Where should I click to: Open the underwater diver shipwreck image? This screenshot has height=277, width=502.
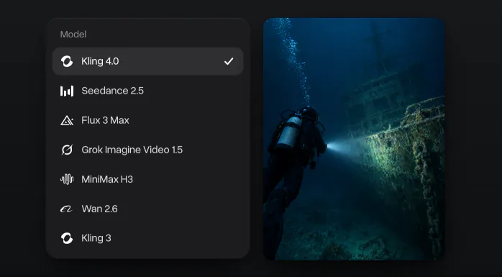[354, 139]
